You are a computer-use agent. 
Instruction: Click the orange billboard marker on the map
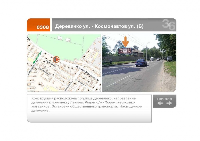pyautogui.click(x=56, y=59)
